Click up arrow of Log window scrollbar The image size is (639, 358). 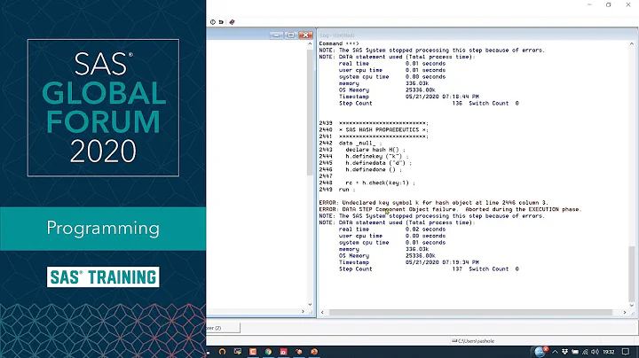tap(632, 43)
